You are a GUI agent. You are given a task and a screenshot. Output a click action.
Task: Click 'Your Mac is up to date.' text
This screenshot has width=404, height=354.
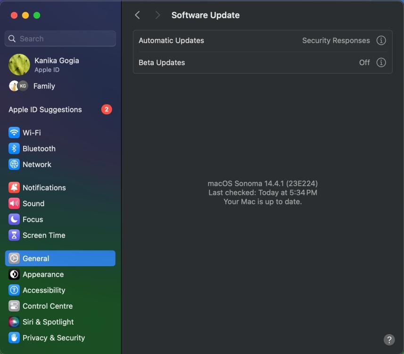pos(263,202)
